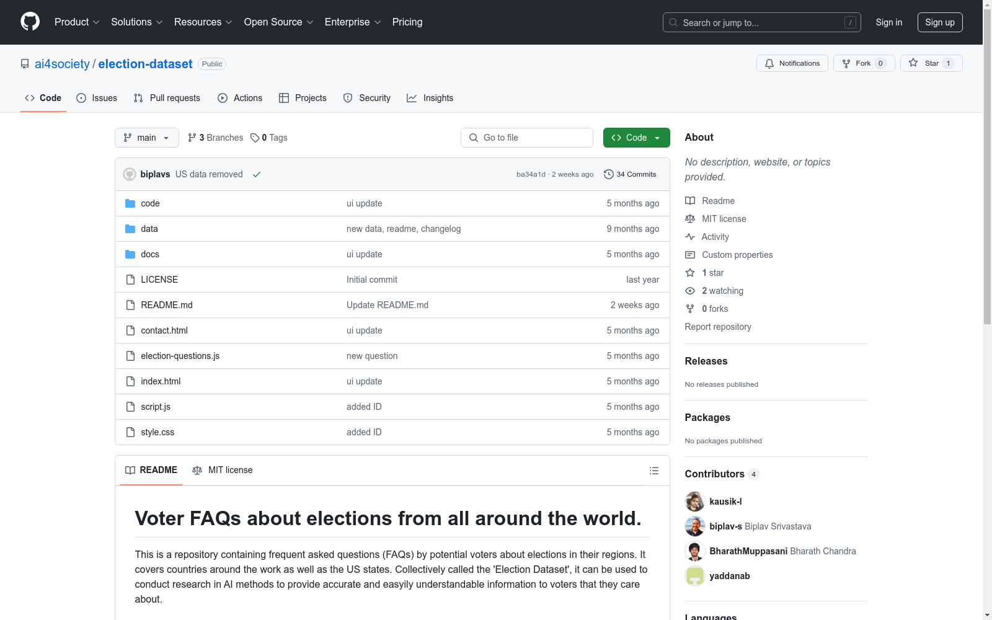The image size is (992, 620).
Task: Select the MIT license tab above the README
Action: 223,470
